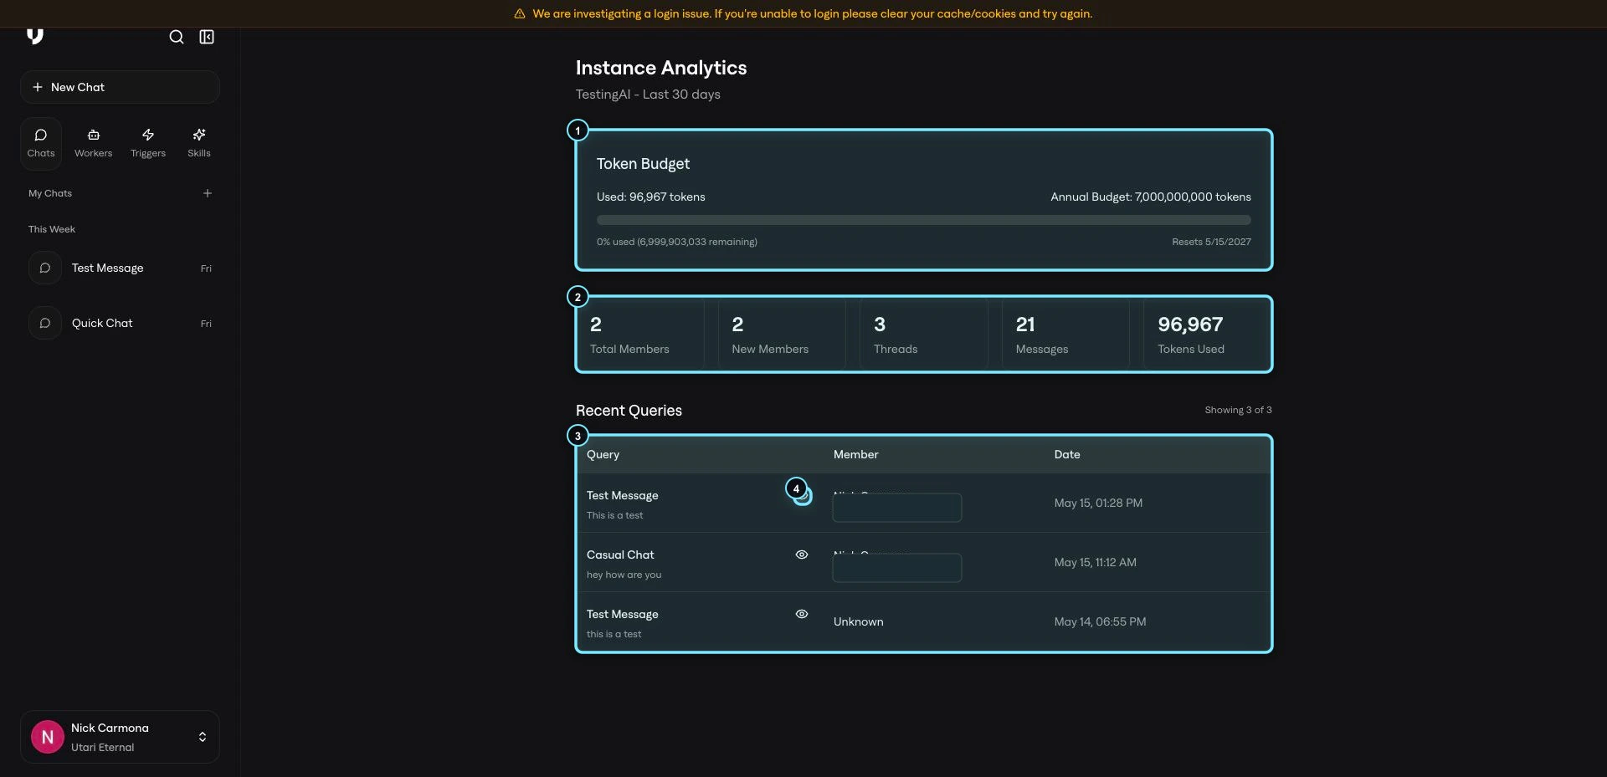The height and width of the screenshot is (777, 1607).
Task: Select the Total Members stat card
Action: [641, 335]
